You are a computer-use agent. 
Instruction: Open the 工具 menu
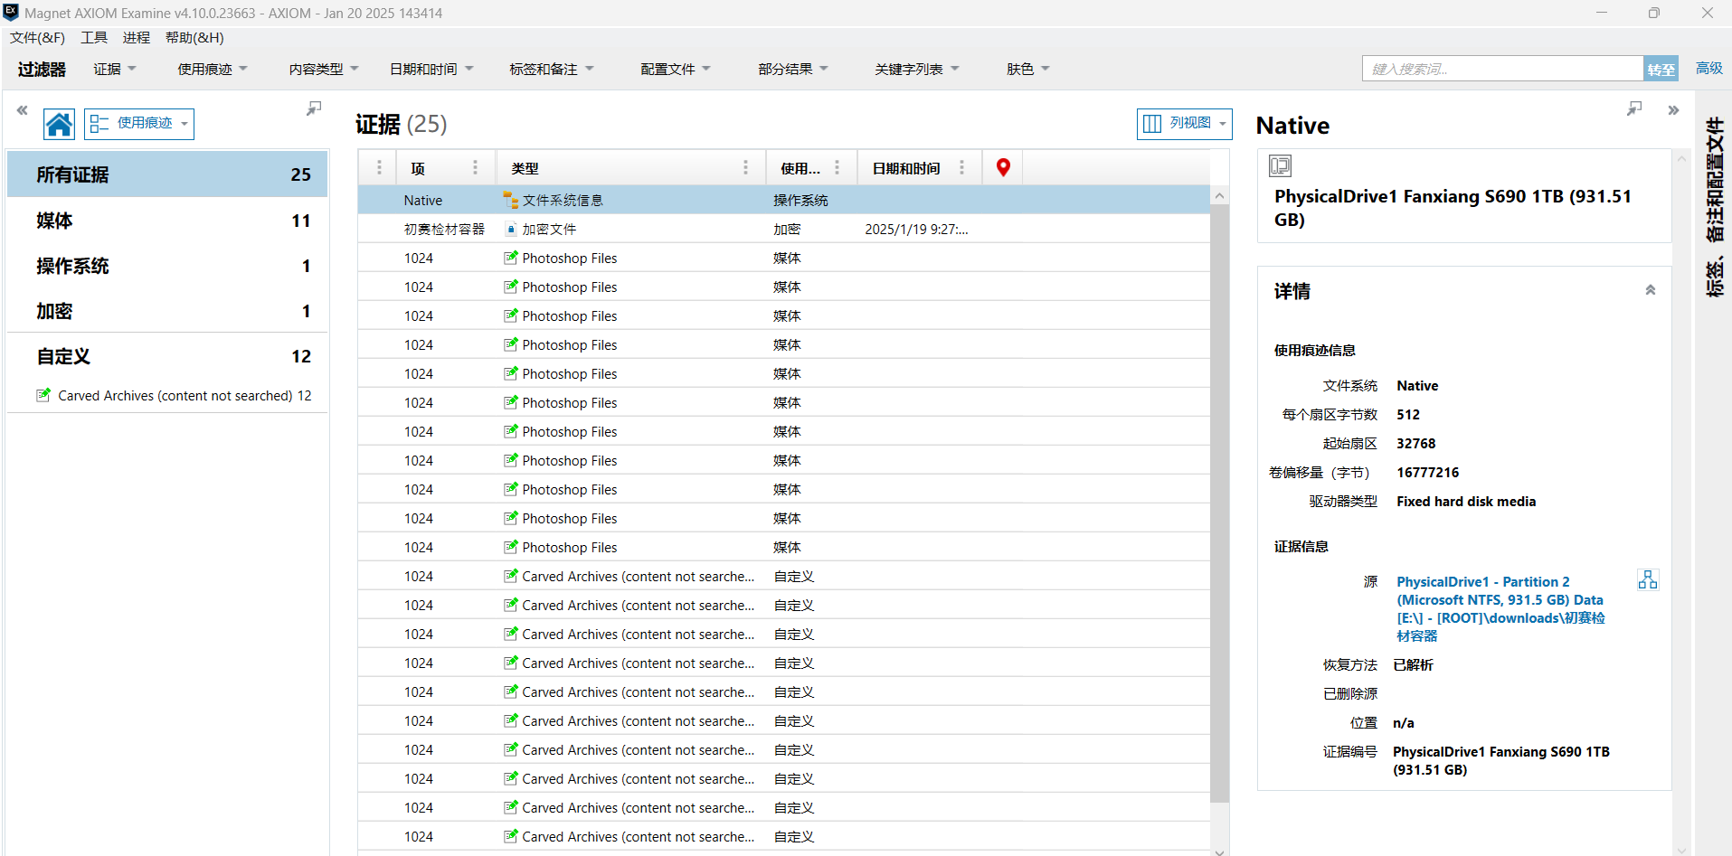coord(94,37)
